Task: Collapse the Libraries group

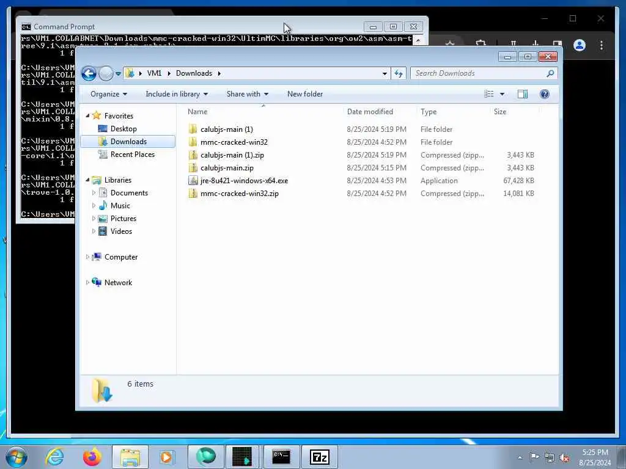Action: tap(88, 180)
